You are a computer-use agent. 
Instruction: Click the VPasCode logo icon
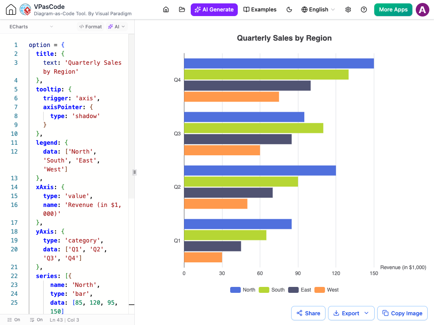(x=25, y=9)
